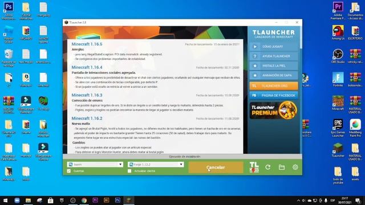Viewport: 365px width, 205px height.
Task: Open Zoom from the taskbar
Action: click(17, 200)
